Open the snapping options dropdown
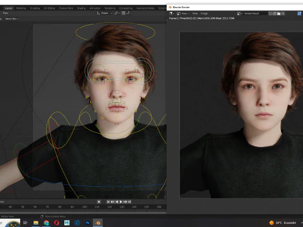 pos(129,13)
